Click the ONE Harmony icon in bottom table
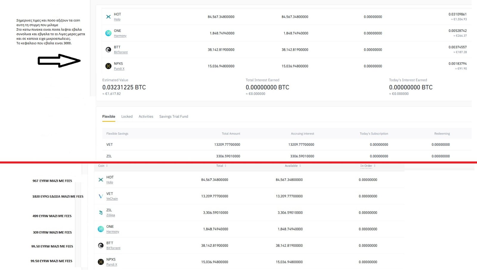Image resolution: width=477 pixels, height=270 pixels. [101, 229]
